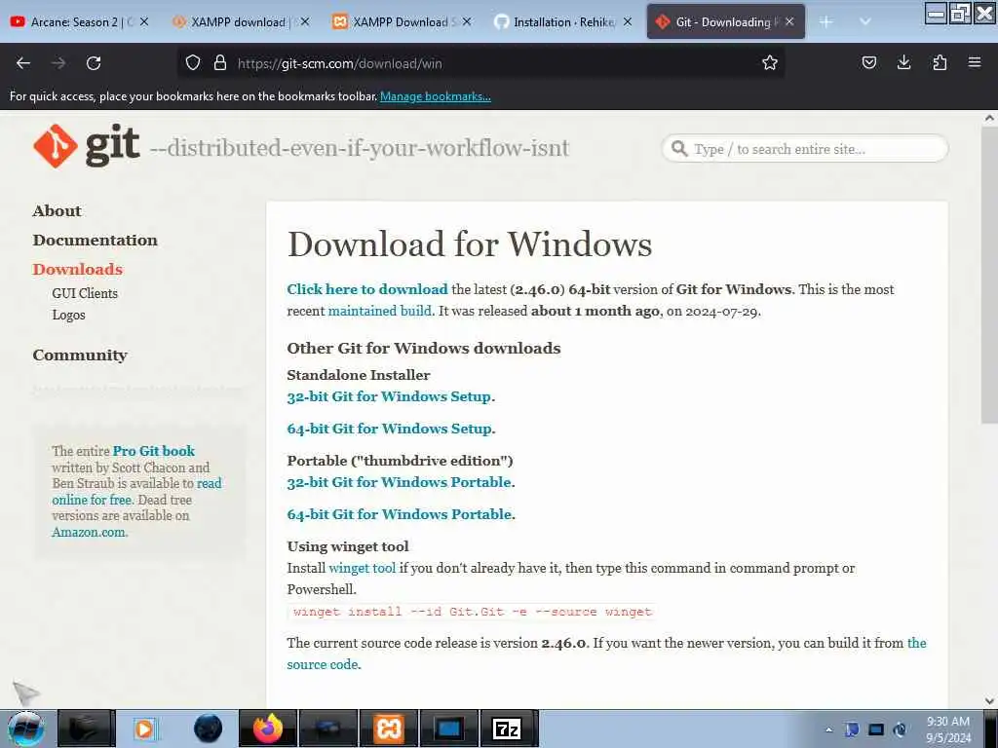Switch to the XAMPP download tab

pyautogui.click(x=241, y=21)
